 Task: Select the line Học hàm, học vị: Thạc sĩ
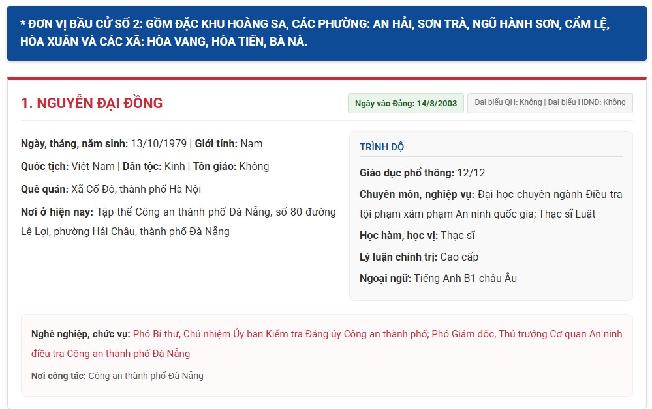417,236
